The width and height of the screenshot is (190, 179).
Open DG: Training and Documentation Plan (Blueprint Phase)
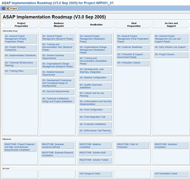[x=58, y=47]
